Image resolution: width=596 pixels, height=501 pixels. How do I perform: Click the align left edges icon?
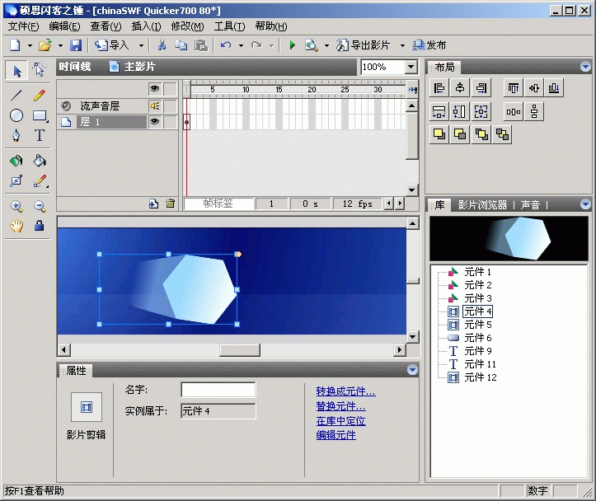pos(439,88)
